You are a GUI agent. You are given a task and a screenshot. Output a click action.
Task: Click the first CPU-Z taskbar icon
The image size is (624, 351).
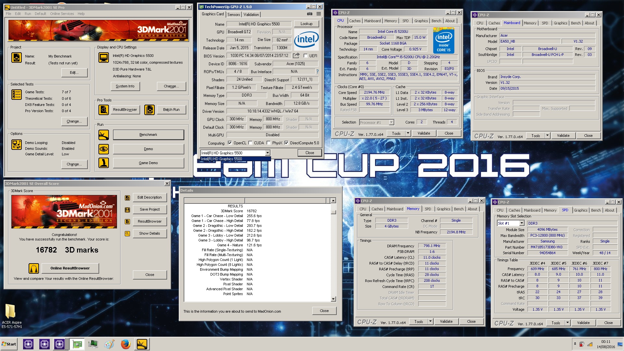coord(28,344)
